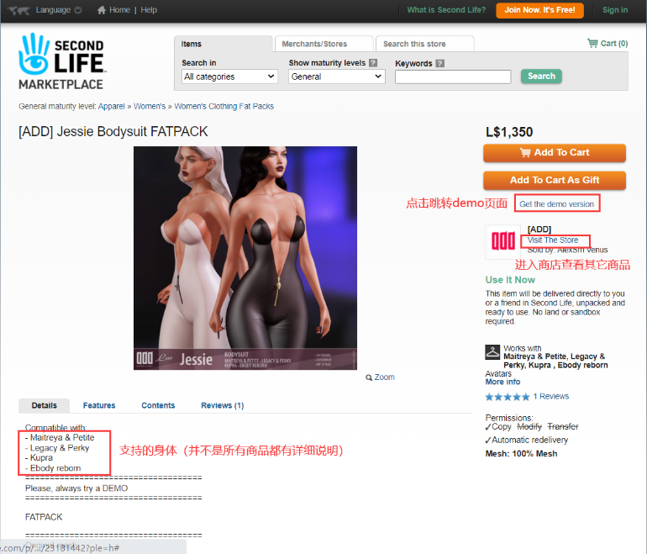The image size is (647, 554).
Task: Open Women's Clothing Fat Packs breadcrumb
Action: (x=224, y=106)
